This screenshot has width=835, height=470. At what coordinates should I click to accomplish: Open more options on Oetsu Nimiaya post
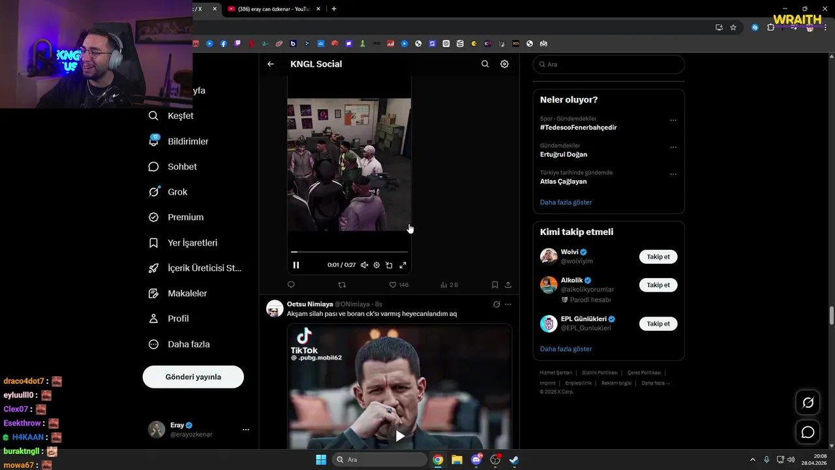pyautogui.click(x=508, y=304)
